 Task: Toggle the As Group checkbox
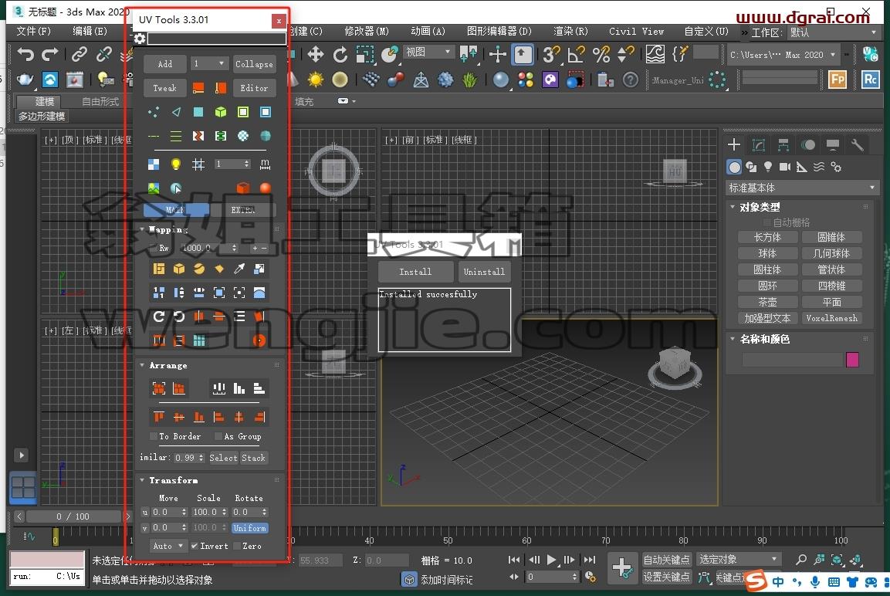coord(218,436)
